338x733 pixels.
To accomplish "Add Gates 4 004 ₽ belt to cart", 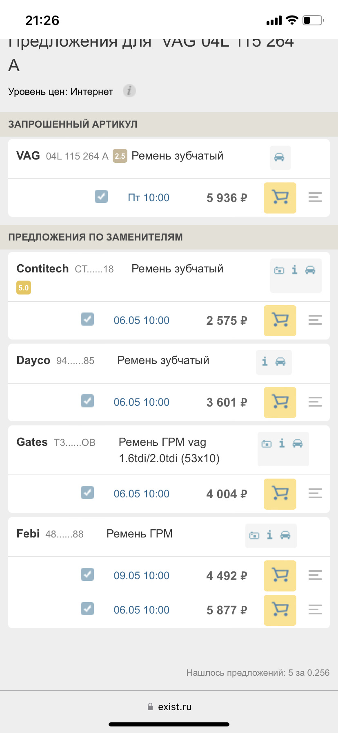I will click(x=280, y=494).
